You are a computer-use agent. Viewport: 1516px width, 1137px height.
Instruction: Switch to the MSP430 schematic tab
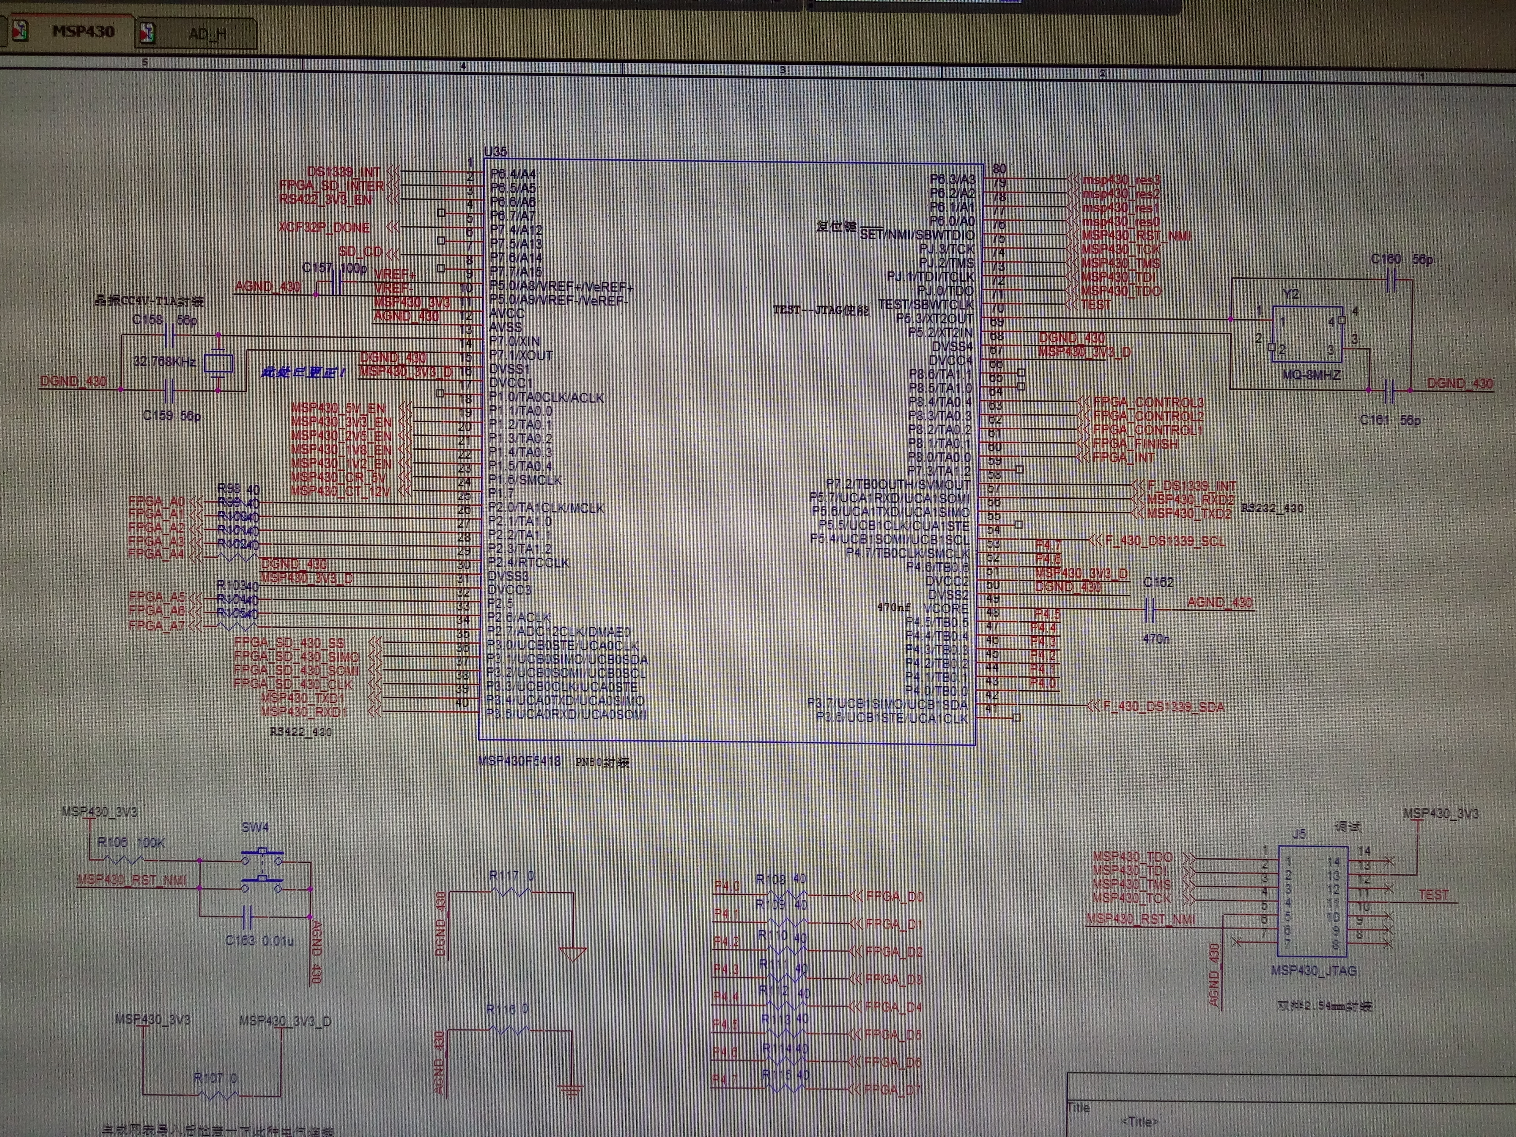[83, 32]
